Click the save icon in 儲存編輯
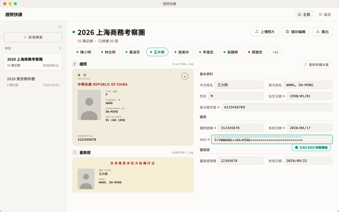Viewport: 339px width, 212px height. [287, 32]
